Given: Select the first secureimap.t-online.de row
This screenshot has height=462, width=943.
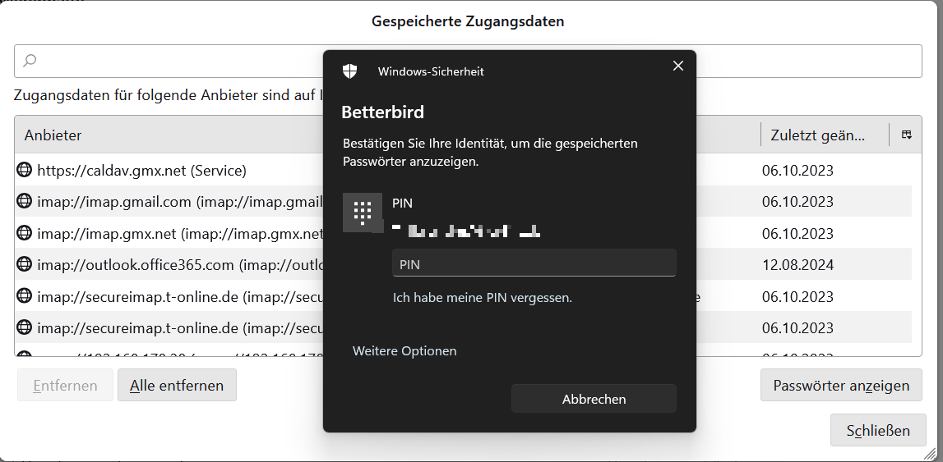Looking at the screenshot, I should pyautogui.click(x=463, y=295).
